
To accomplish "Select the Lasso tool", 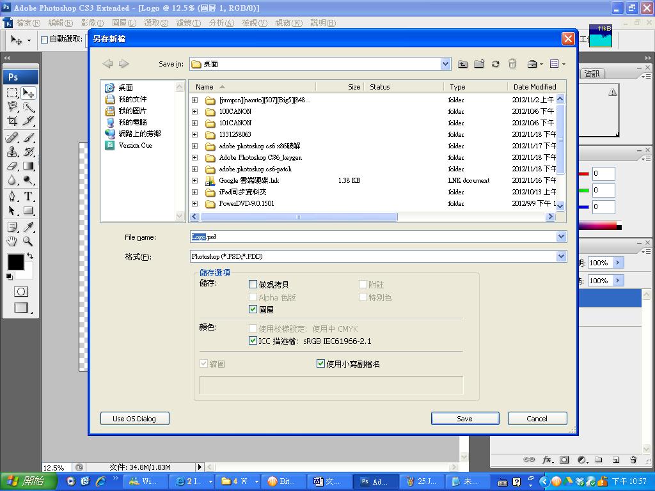I will tap(13, 107).
